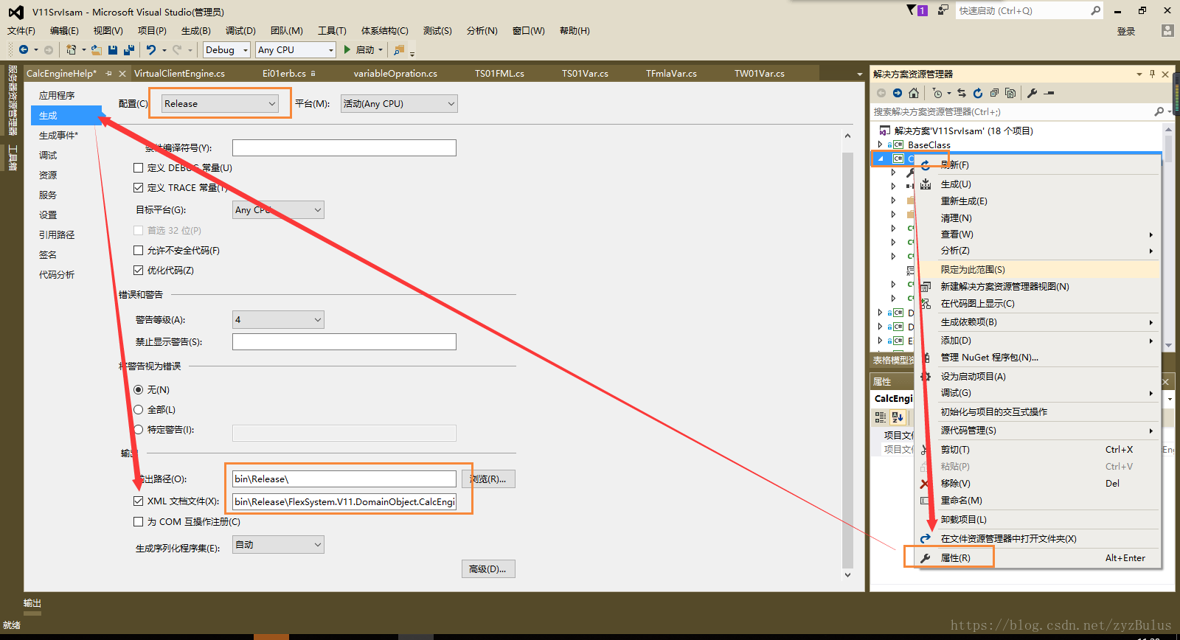
Task: Click Show All Files icon in Solution Explorer
Action: pyautogui.click(x=1010, y=93)
